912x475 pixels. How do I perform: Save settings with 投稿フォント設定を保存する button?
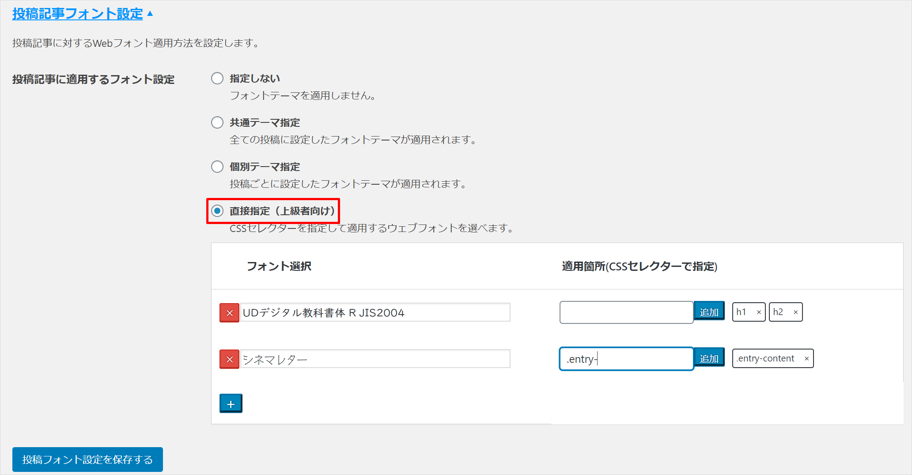(x=87, y=460)
